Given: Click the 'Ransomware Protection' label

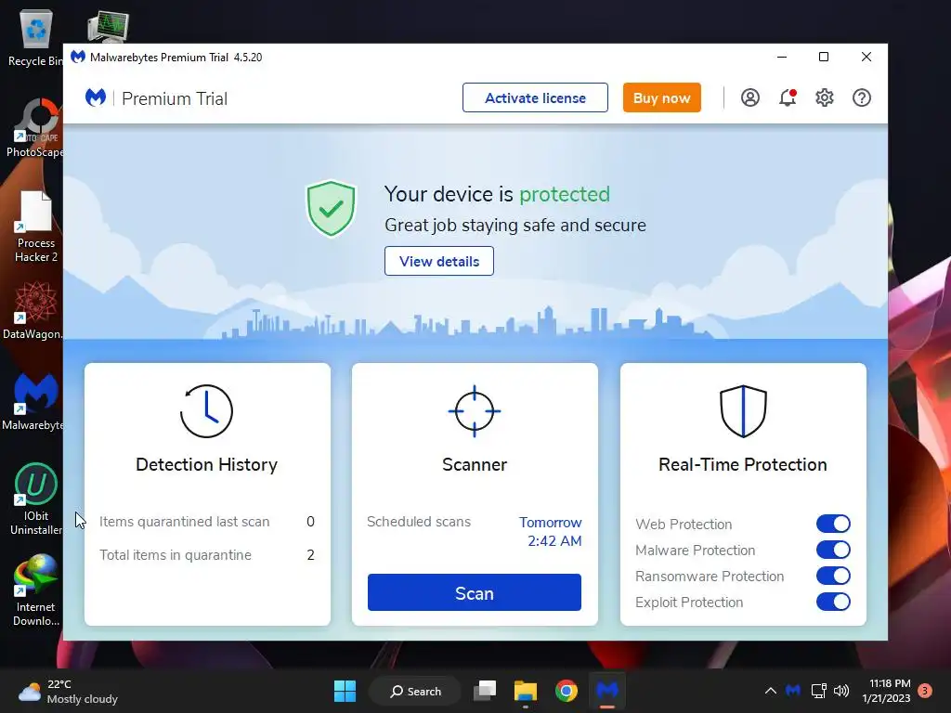Looking at the screenshot, I should (x=710, y=576).
